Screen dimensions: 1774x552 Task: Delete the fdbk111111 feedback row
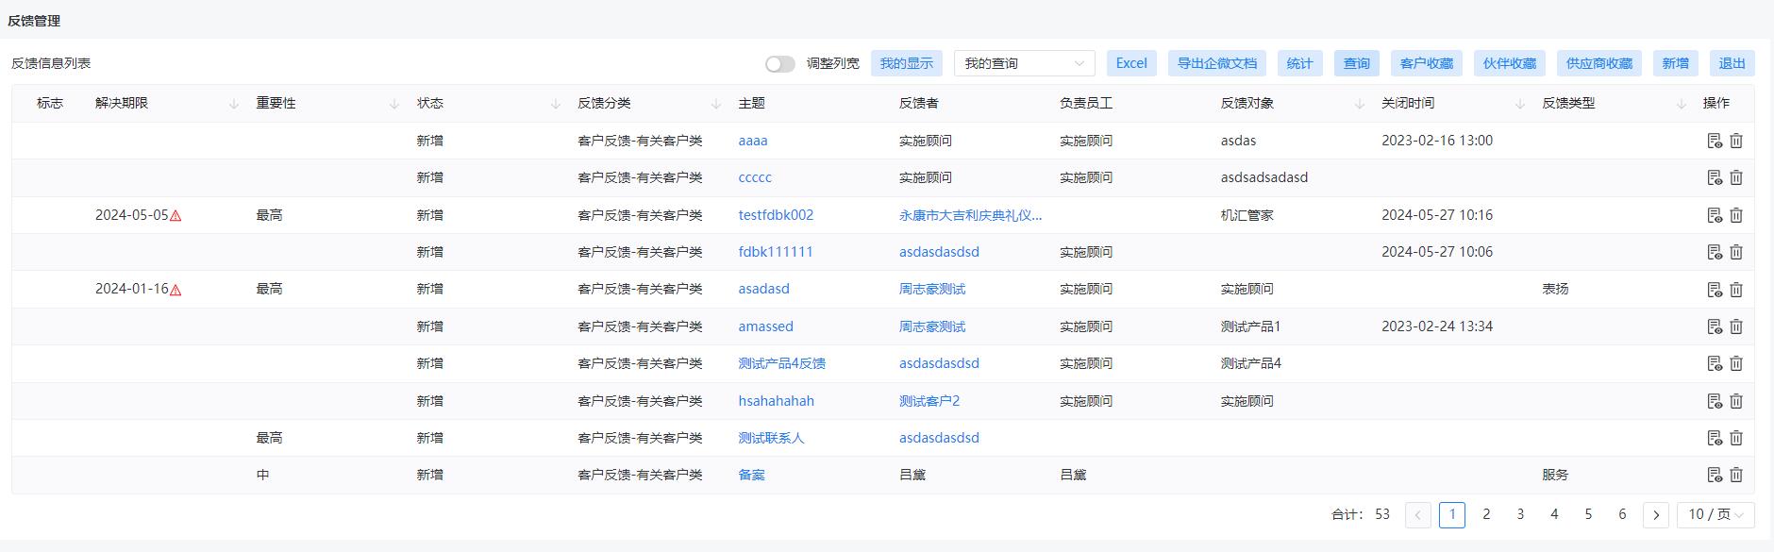click(x=1736, y=252)
